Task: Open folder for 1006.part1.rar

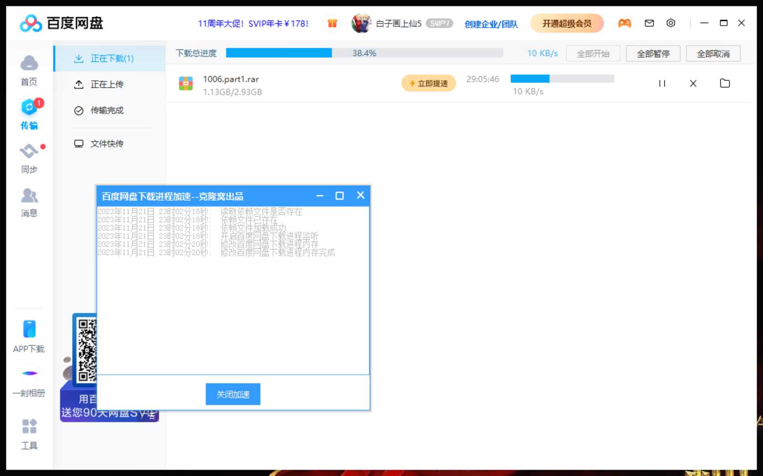Action: 725,83
